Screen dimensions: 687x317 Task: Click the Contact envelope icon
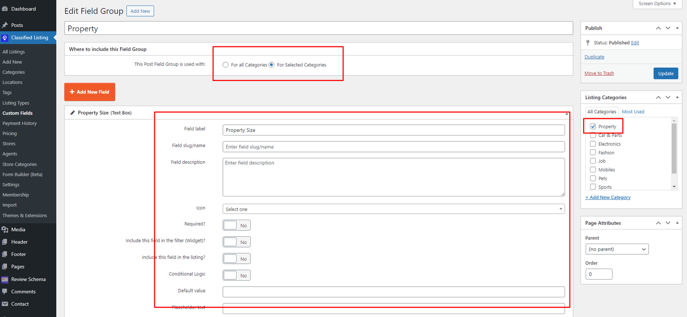tap(5, 304)
